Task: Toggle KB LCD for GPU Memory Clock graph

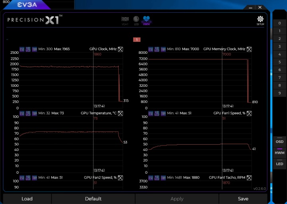Action: pos(157,49)
